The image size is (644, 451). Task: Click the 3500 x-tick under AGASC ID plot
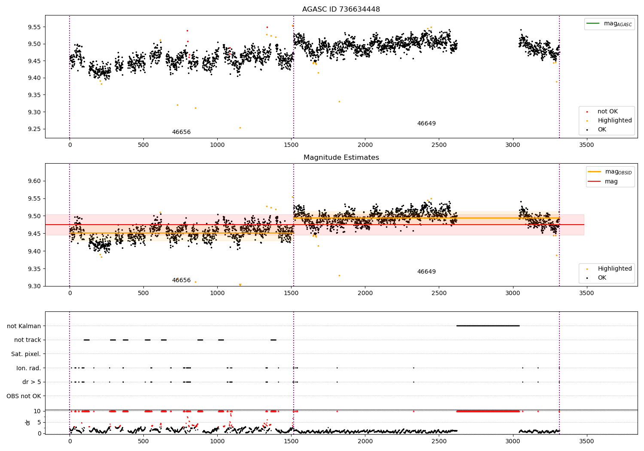586,145
